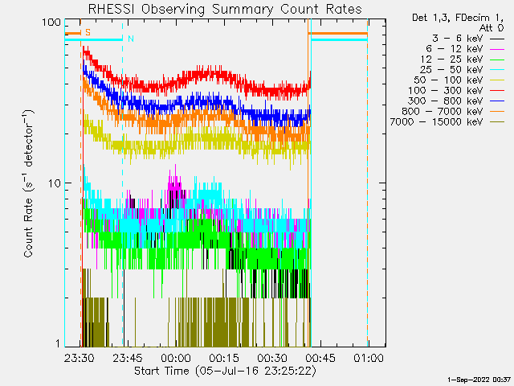Image resolution: width=514 pixels, height=386 pixels.
Task: Click the '100 - 300 keV' legend label
Action: coord(445,91)
